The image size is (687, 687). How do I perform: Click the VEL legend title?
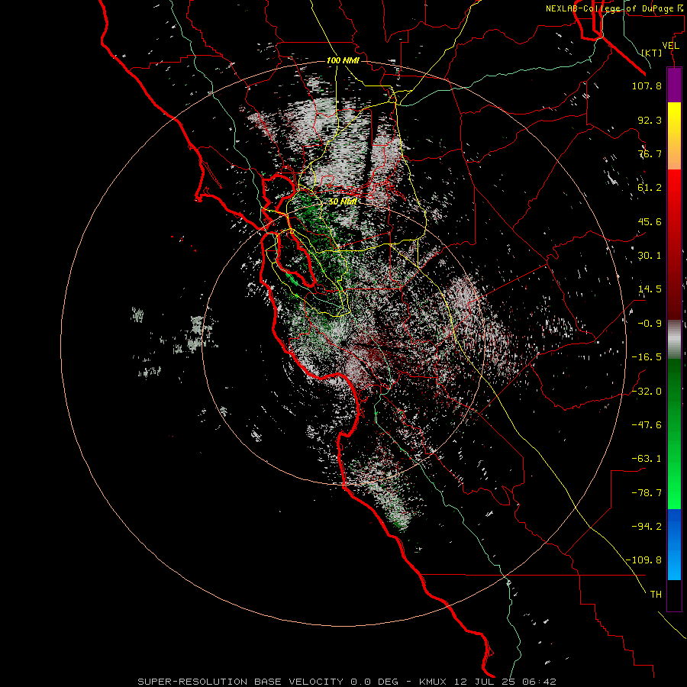tap(670, 45)
